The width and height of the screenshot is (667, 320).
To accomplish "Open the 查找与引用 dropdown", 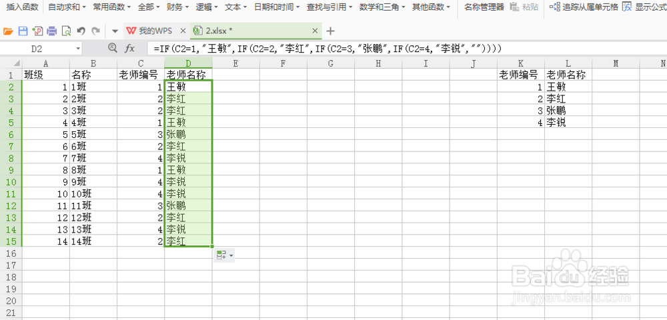I will pyautogui.click(x=329, y=7).
